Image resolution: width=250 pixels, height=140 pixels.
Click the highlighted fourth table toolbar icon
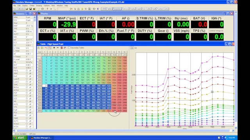pos(50,48)
